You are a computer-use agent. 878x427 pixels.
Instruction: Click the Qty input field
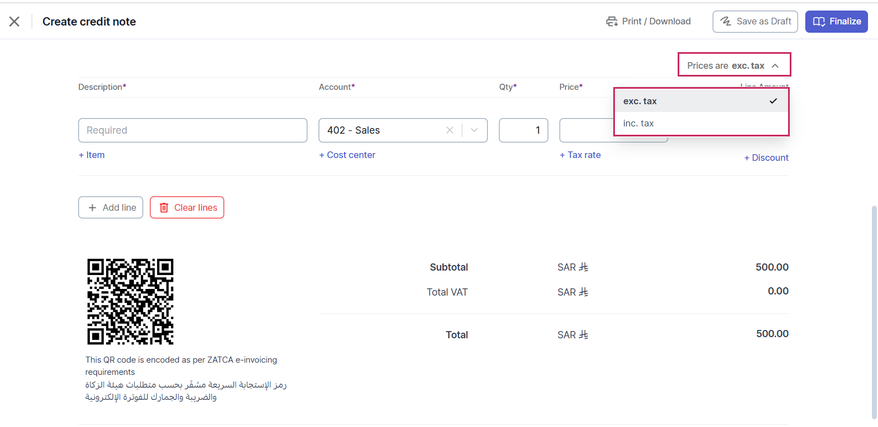[x=523, y=130]
